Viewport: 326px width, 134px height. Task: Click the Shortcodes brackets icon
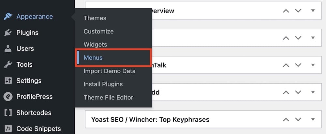click(8, 113)
